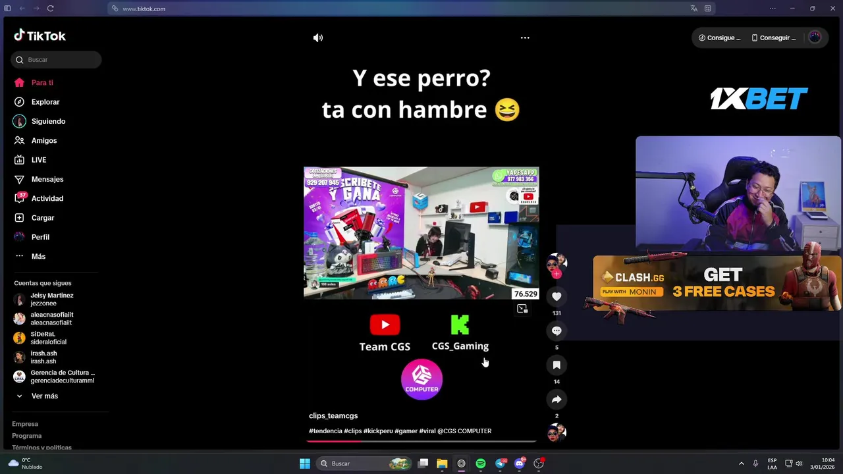This screenshot has height=474, width=843.
Task: Open the video three-dots options menu
Action: [525, 38]
